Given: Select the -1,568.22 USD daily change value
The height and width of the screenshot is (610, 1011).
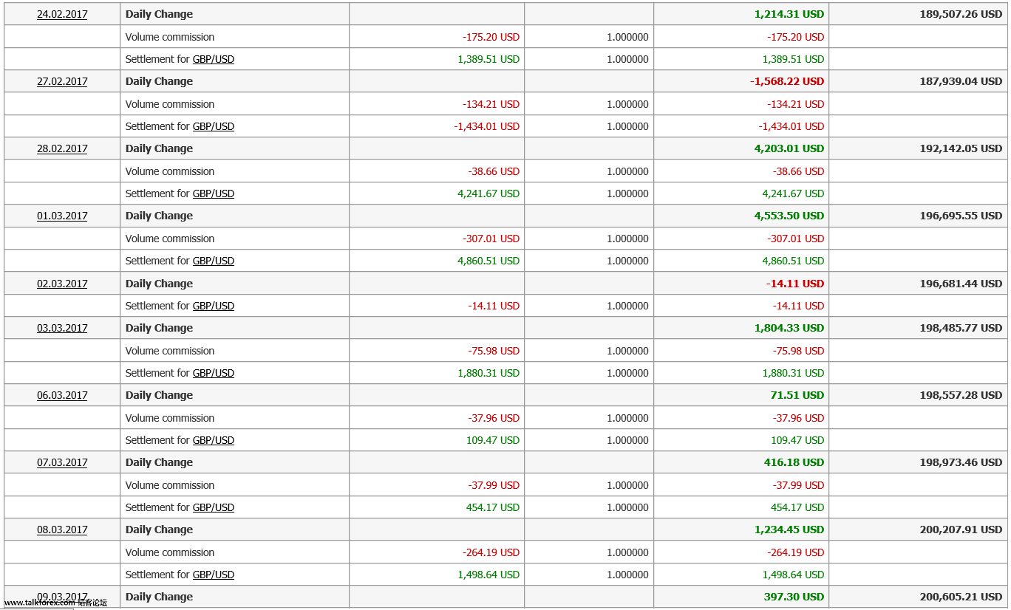Looking at the screenshot, I should [x=787, y=81].
